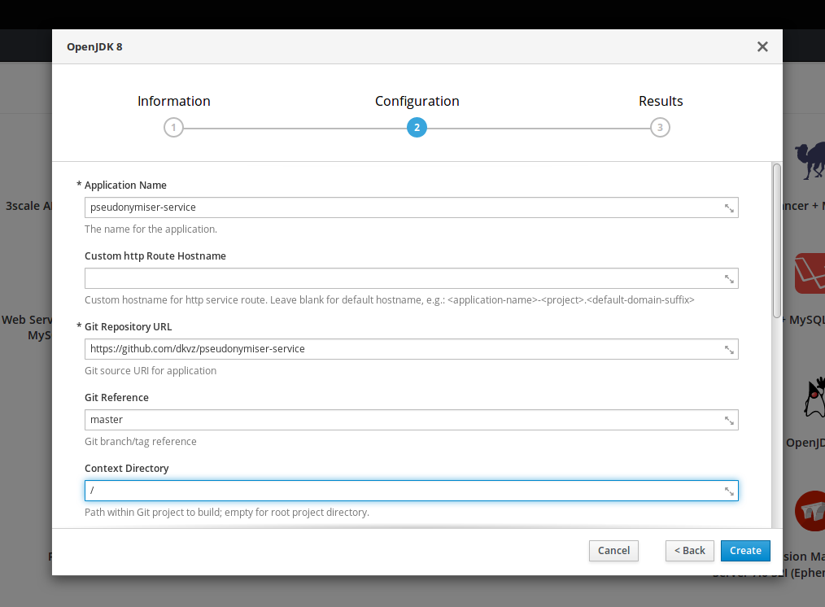Edit the Git Reference field
This screenshot has width=825, height=607.
(403, 420)
